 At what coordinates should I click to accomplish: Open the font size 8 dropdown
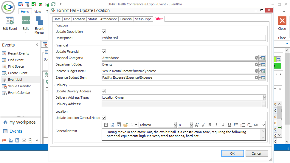(191, 125)
